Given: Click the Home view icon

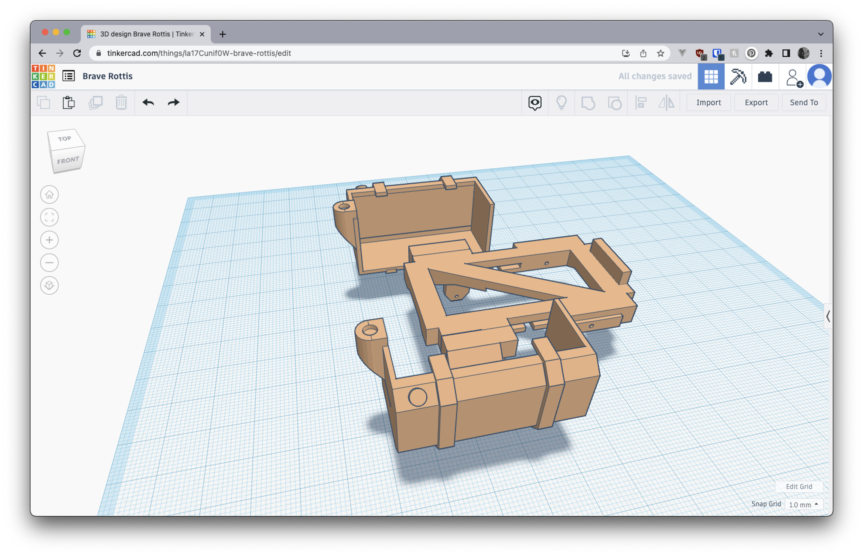Looking at the screenshot, I should (49, 195).
